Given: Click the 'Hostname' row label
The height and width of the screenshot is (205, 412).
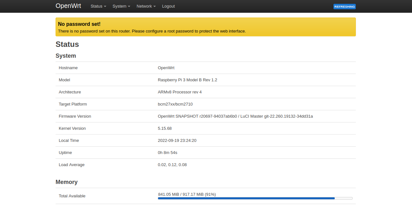Looking at the screenshot, I should click(x=68, y=68).
